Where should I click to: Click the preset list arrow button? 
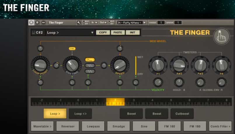click(144, 23)
